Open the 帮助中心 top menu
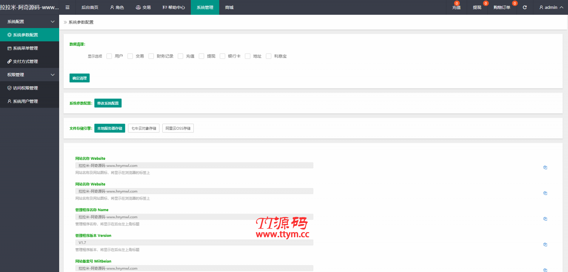Viewport: 568px width, 272px height. (174, 7)
